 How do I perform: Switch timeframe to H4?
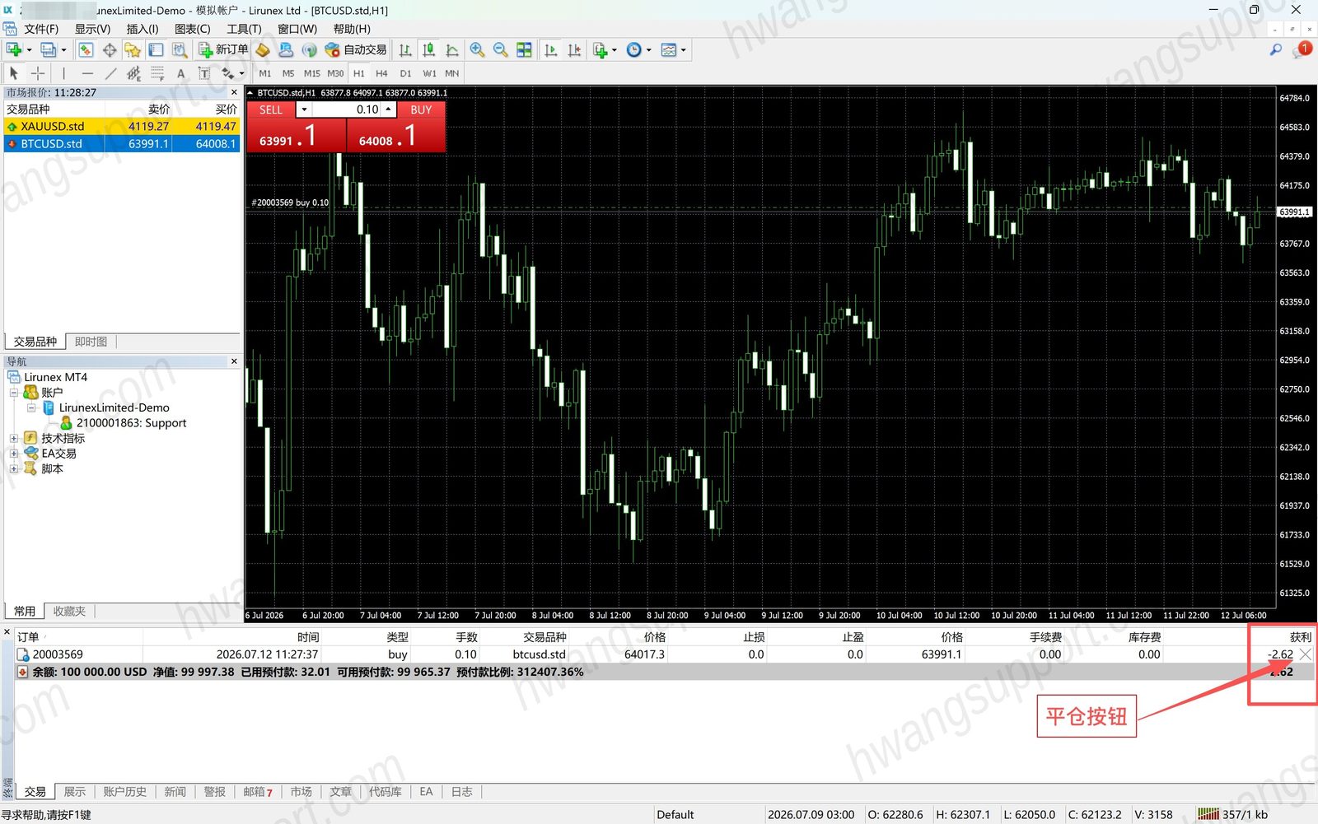tap(381, 73)
